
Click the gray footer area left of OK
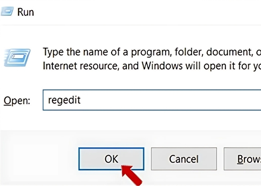[x=37, y=159]
